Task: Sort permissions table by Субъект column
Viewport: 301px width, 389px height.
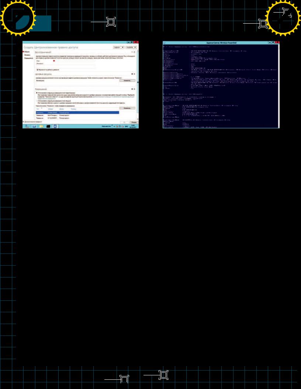Action: click(50, 109)
